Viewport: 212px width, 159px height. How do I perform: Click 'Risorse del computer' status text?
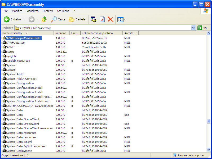click(x=191, y=155)
